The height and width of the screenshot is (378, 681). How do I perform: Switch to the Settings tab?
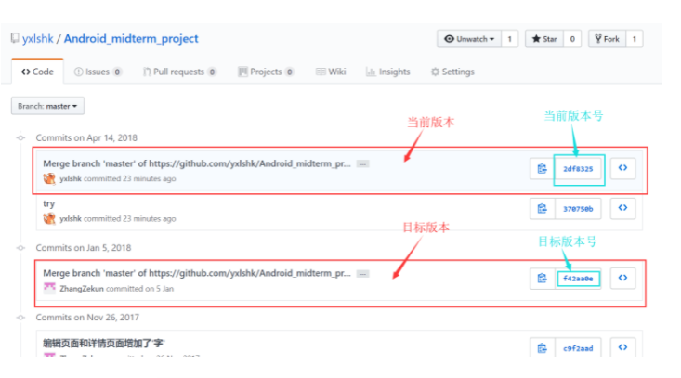point(452,72)
